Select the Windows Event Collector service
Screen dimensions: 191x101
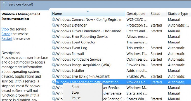click(x=76, y=42)
